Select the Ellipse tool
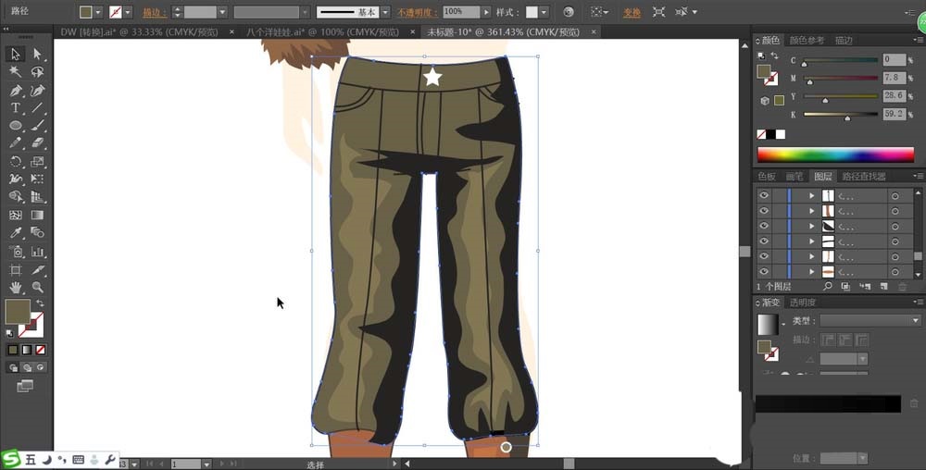The image size is (926, 470). pos(16,126)
